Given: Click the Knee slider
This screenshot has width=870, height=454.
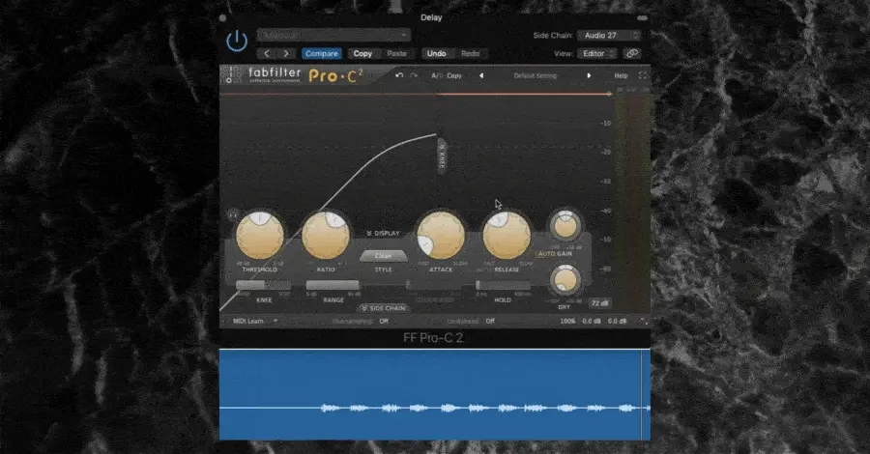Looking at the screenshot, I should click(263, 286).
